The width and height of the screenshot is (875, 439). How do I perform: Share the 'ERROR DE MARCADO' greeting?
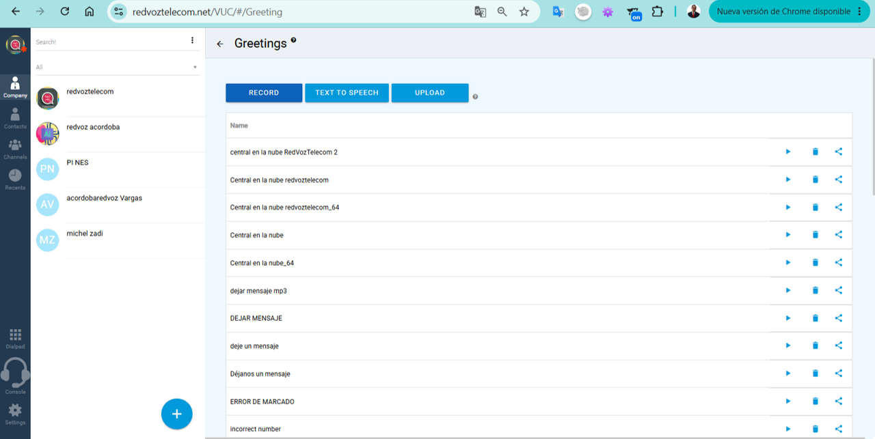click(x=839, y=401)
